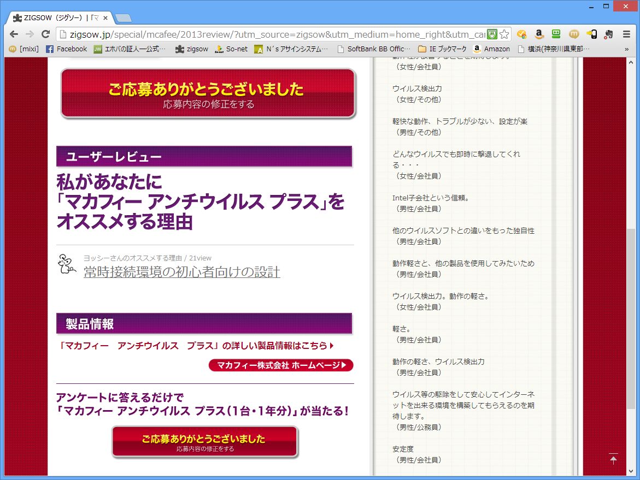Image resolution: width=640 pixels, height=480 pixels.
Task: Click the browser forward arrow
Action: [x=30, y=34]
